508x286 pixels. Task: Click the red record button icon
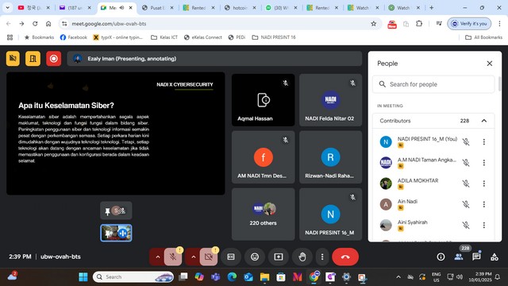tap(53, 59)
